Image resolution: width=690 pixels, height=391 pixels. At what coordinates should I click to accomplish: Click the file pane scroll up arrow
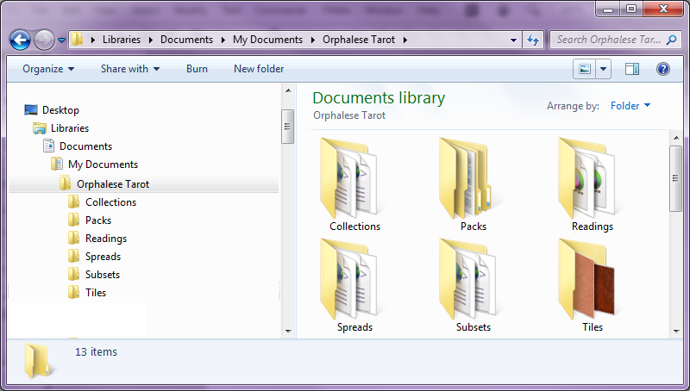(x=676, y=138)
